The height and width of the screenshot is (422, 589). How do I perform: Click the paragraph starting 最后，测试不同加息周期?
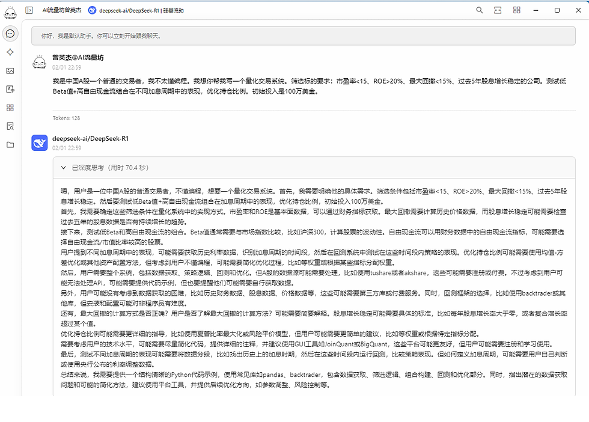coord(314,359)
